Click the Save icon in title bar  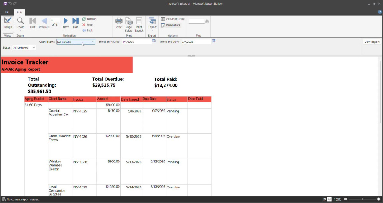(5, 3)
